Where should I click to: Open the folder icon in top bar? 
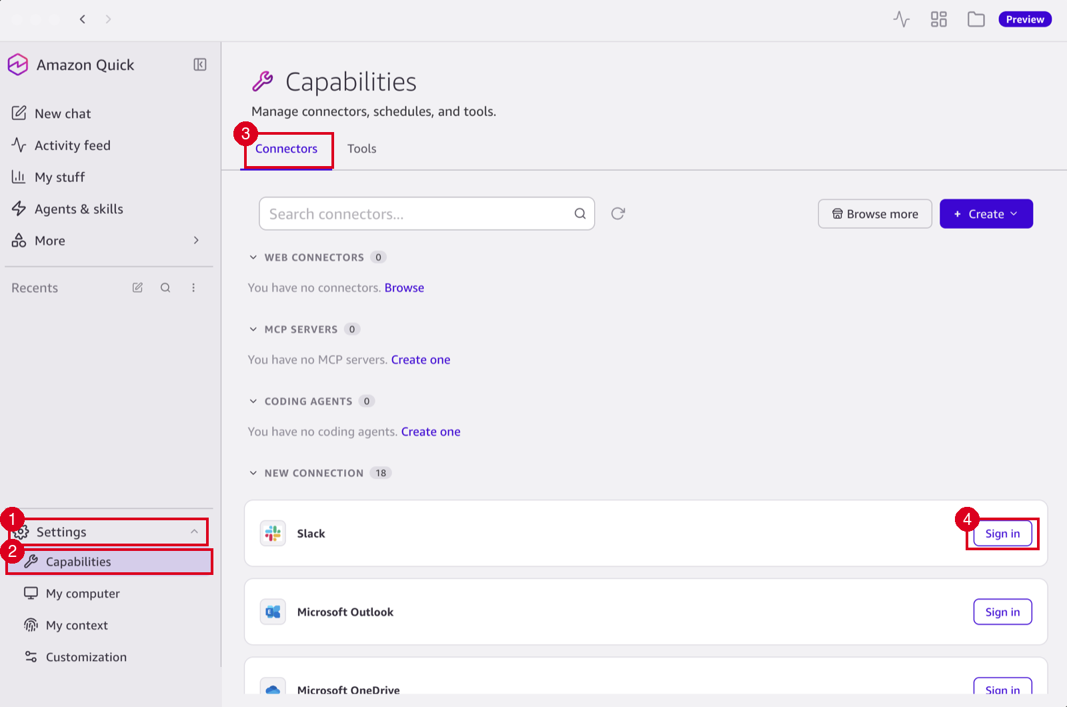(x=976, y=19)
